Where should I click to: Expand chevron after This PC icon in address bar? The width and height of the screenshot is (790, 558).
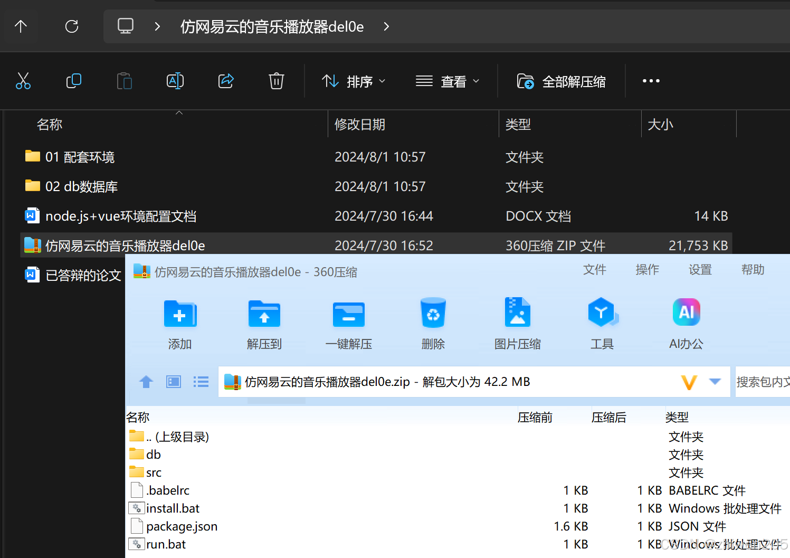[157, 26]
